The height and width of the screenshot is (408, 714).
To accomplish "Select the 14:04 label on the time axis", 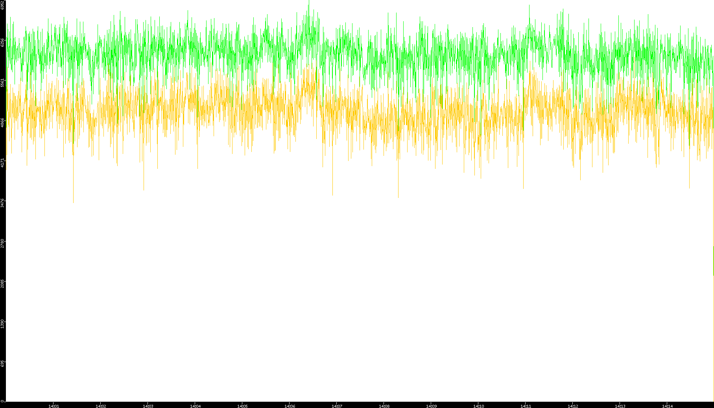I will [195, 406].
